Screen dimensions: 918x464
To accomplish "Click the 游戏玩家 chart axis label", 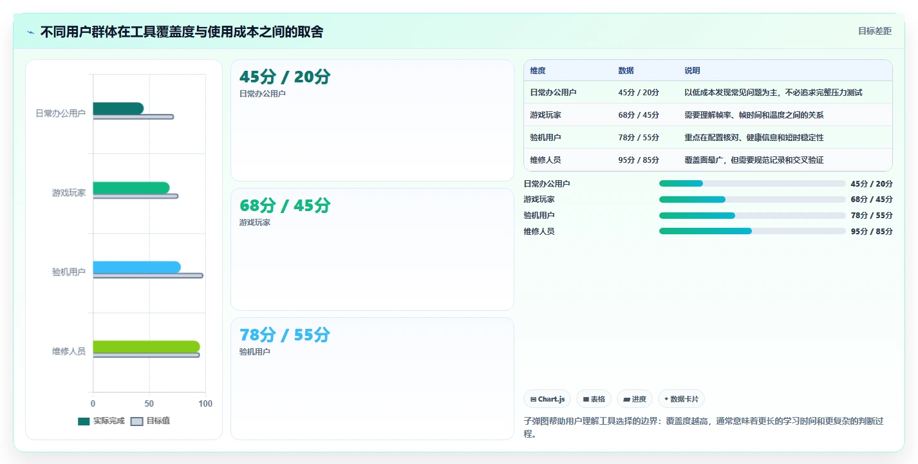I will click(x=69, y=192).
